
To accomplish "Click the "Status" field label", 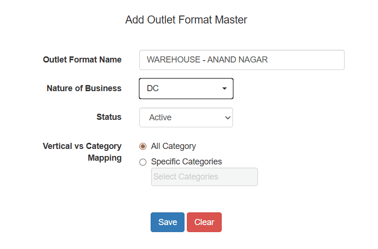I will [x=109, y=117].
